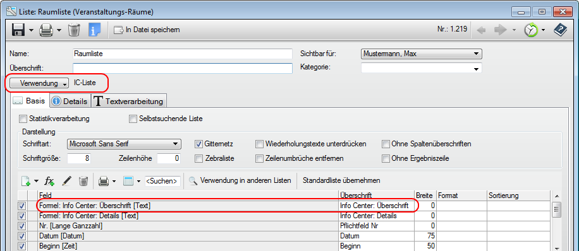Viewport: 579px width, 251px height.
Task: Uncheck the Datum [Datum] row checkbox
Action: [21, 236]
